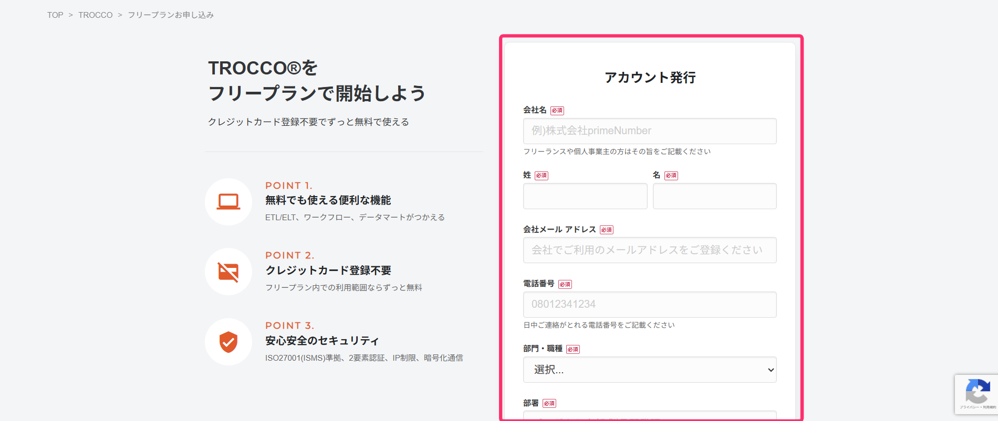Click into the 姓 text field

tap(585, 196)
